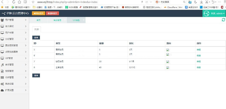The height and width of the screenshot is (109, 226).
Task: Expand the 系统设置 sidebar menu
Action: pos(14,84)
